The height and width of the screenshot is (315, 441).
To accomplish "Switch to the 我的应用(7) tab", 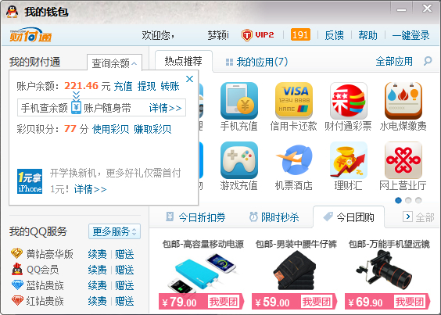I will [256, 62].
